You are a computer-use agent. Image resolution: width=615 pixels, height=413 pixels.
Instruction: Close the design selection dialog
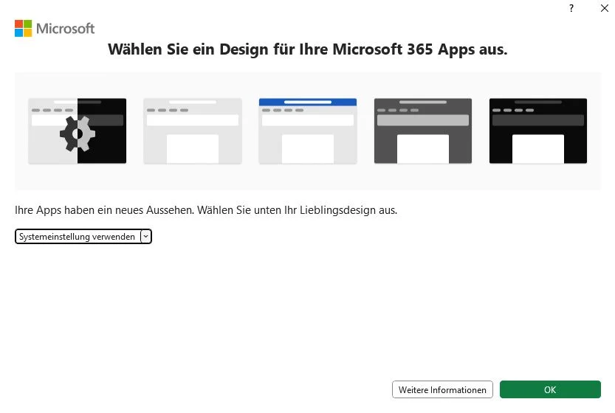605,8
